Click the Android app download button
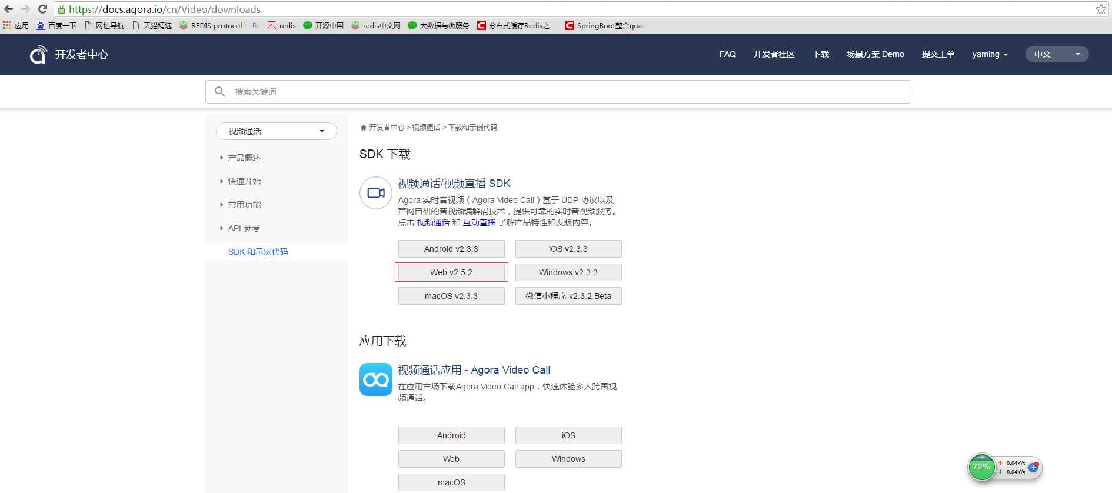The width and height of the screenshot is (1112, 493). coord(451,435)
